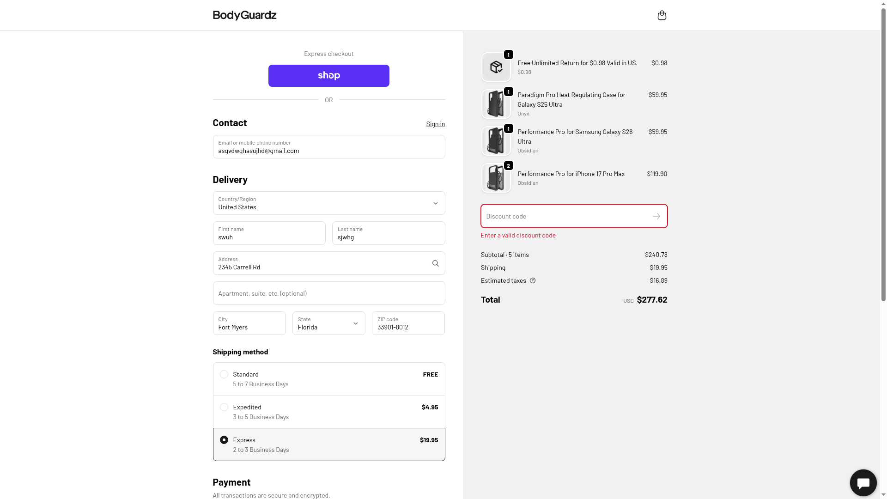The width and height of the screenshot is (887, 499).
Task: Click the estimated taxes help icon
Action: (533, 280)
